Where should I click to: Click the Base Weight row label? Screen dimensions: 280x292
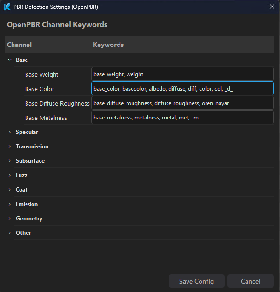[x=41, y=74]
